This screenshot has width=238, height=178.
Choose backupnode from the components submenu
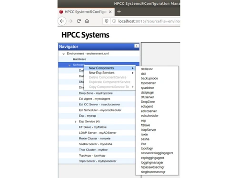149,78
